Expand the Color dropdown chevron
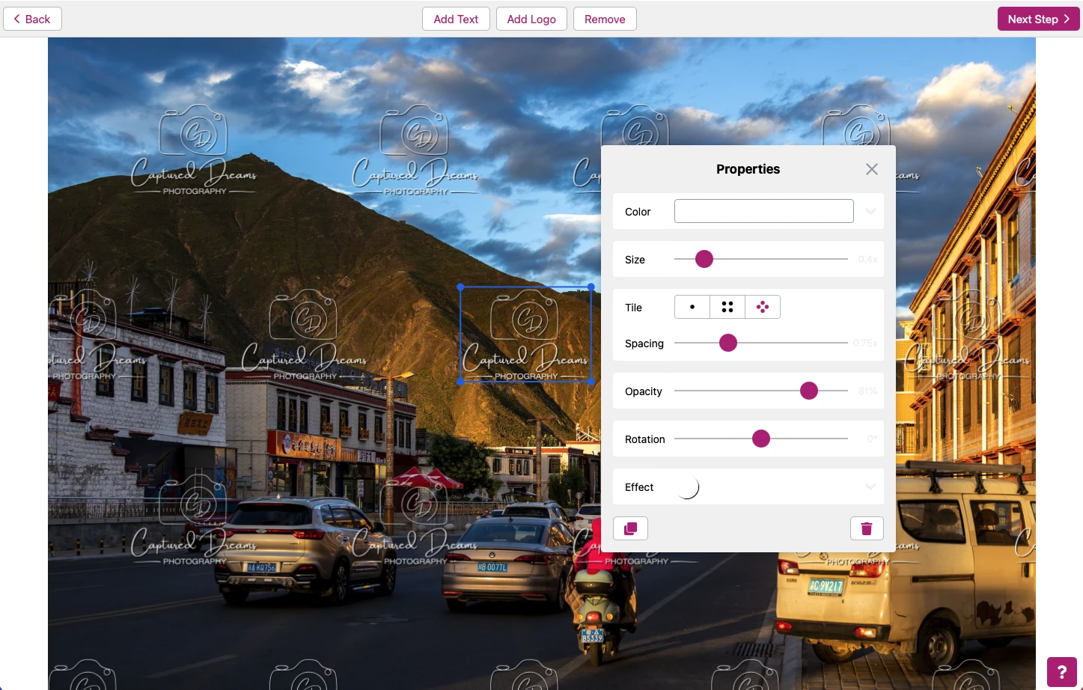This screenshot has width=1083, height=690. pos(870,211)
